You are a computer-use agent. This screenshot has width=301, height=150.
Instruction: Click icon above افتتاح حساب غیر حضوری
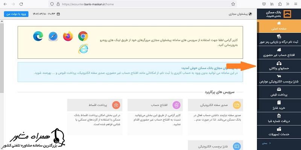coord(279,50)
